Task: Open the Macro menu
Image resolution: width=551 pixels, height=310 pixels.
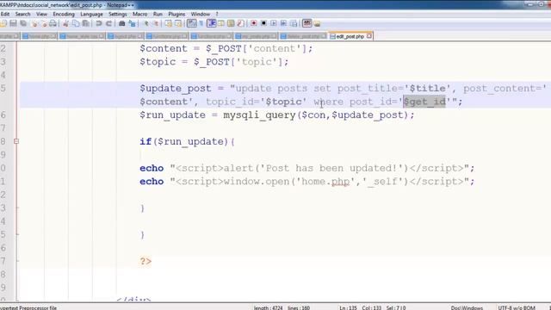Action: point(139,14)
